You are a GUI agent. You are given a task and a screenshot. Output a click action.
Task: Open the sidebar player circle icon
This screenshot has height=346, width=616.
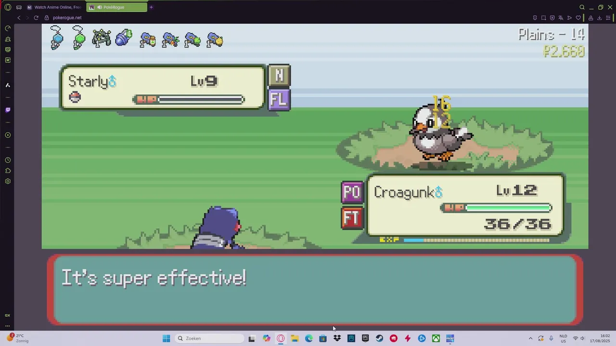click(8, 135)
